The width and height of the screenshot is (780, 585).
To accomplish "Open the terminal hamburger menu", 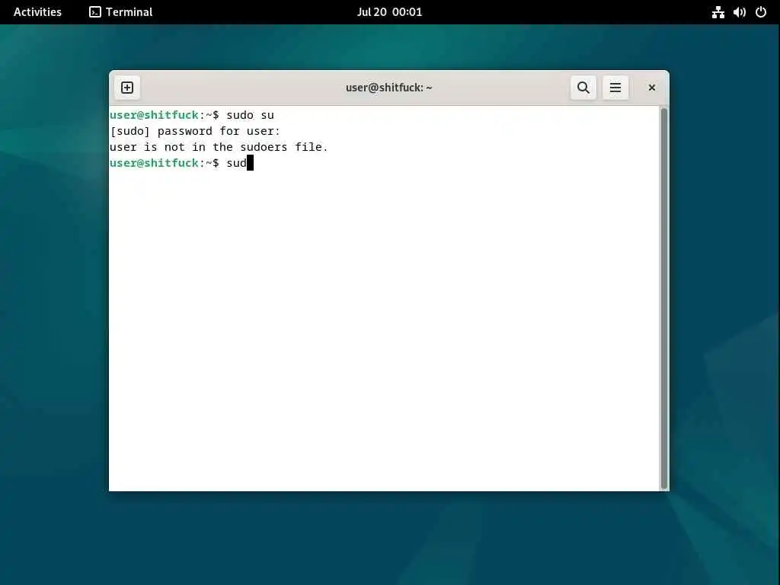I will click(x=615, y=88).
